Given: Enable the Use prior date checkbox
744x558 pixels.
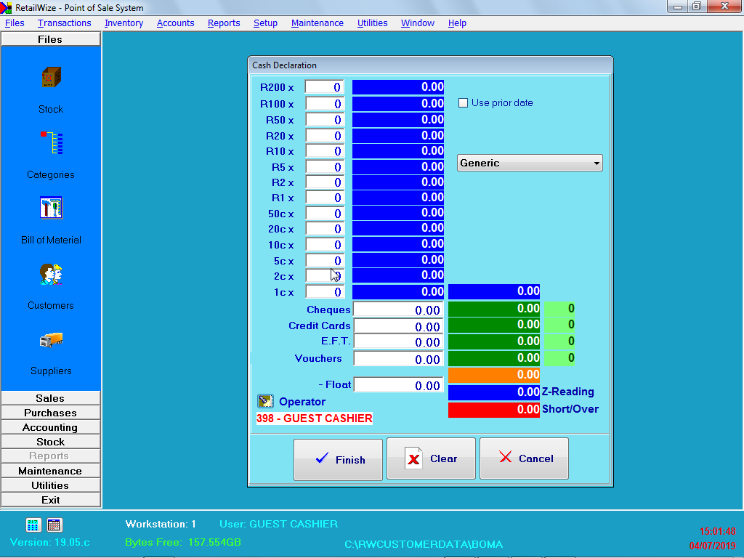Looking at the screenshot, I should point(463,103).
